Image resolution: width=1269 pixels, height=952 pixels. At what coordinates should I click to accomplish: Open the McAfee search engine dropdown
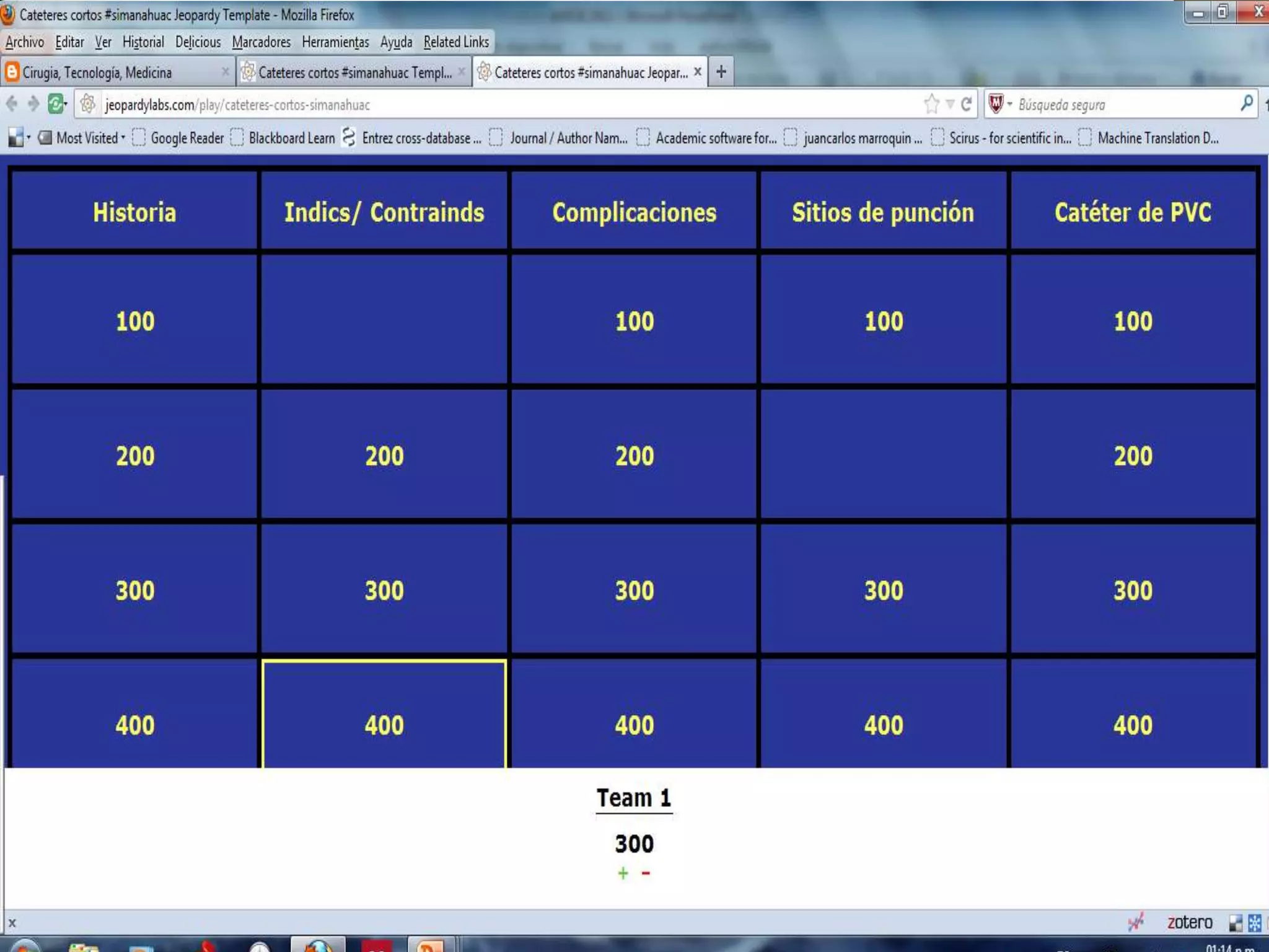[1000, 104]
